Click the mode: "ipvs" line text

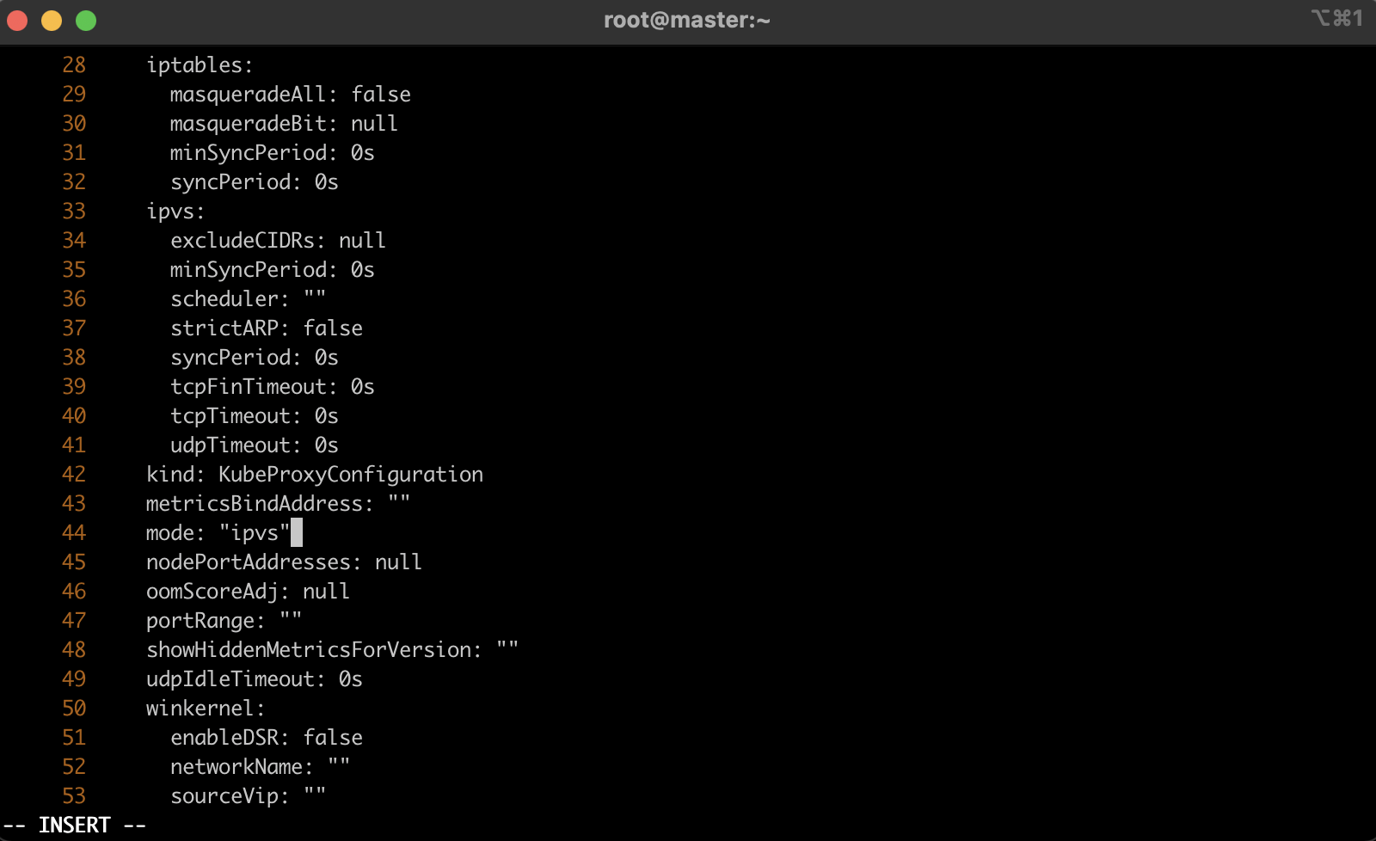tap(218, 533)
